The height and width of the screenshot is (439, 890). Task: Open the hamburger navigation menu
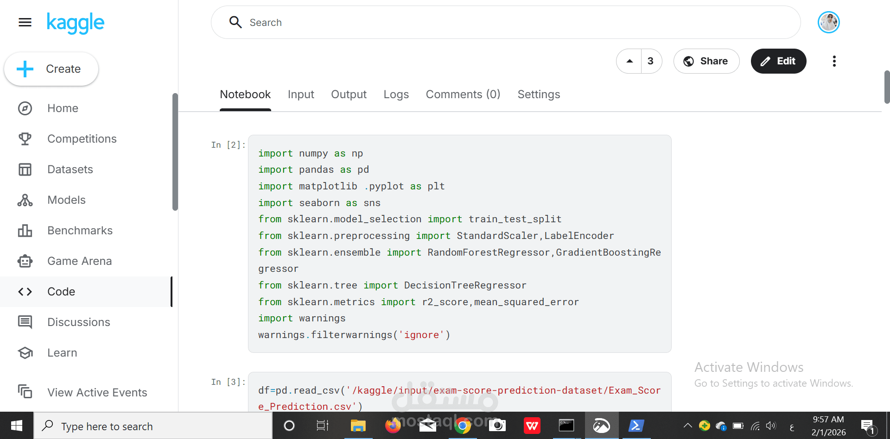(x=25, y=22)
